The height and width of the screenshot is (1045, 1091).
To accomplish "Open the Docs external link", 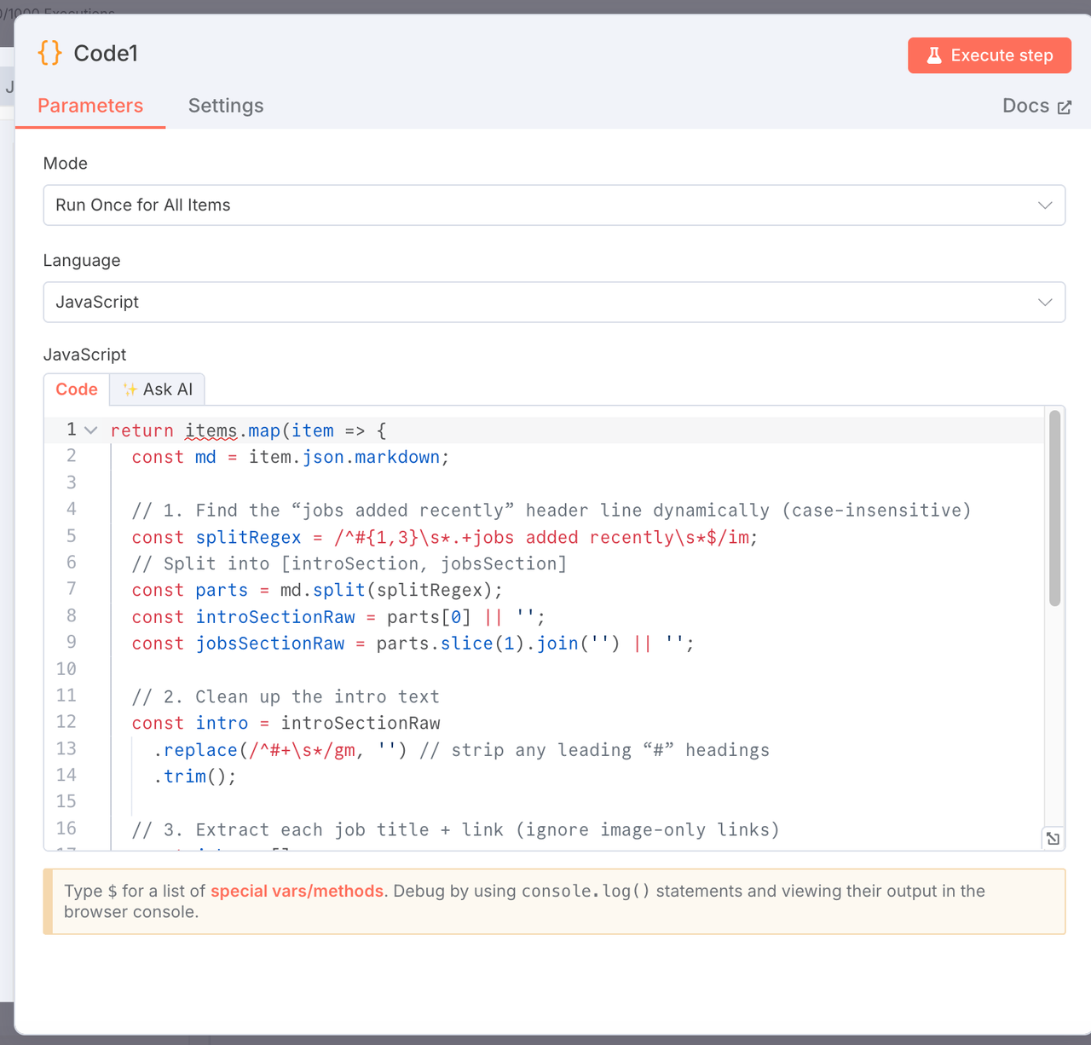I will [x=1036, y=106].
